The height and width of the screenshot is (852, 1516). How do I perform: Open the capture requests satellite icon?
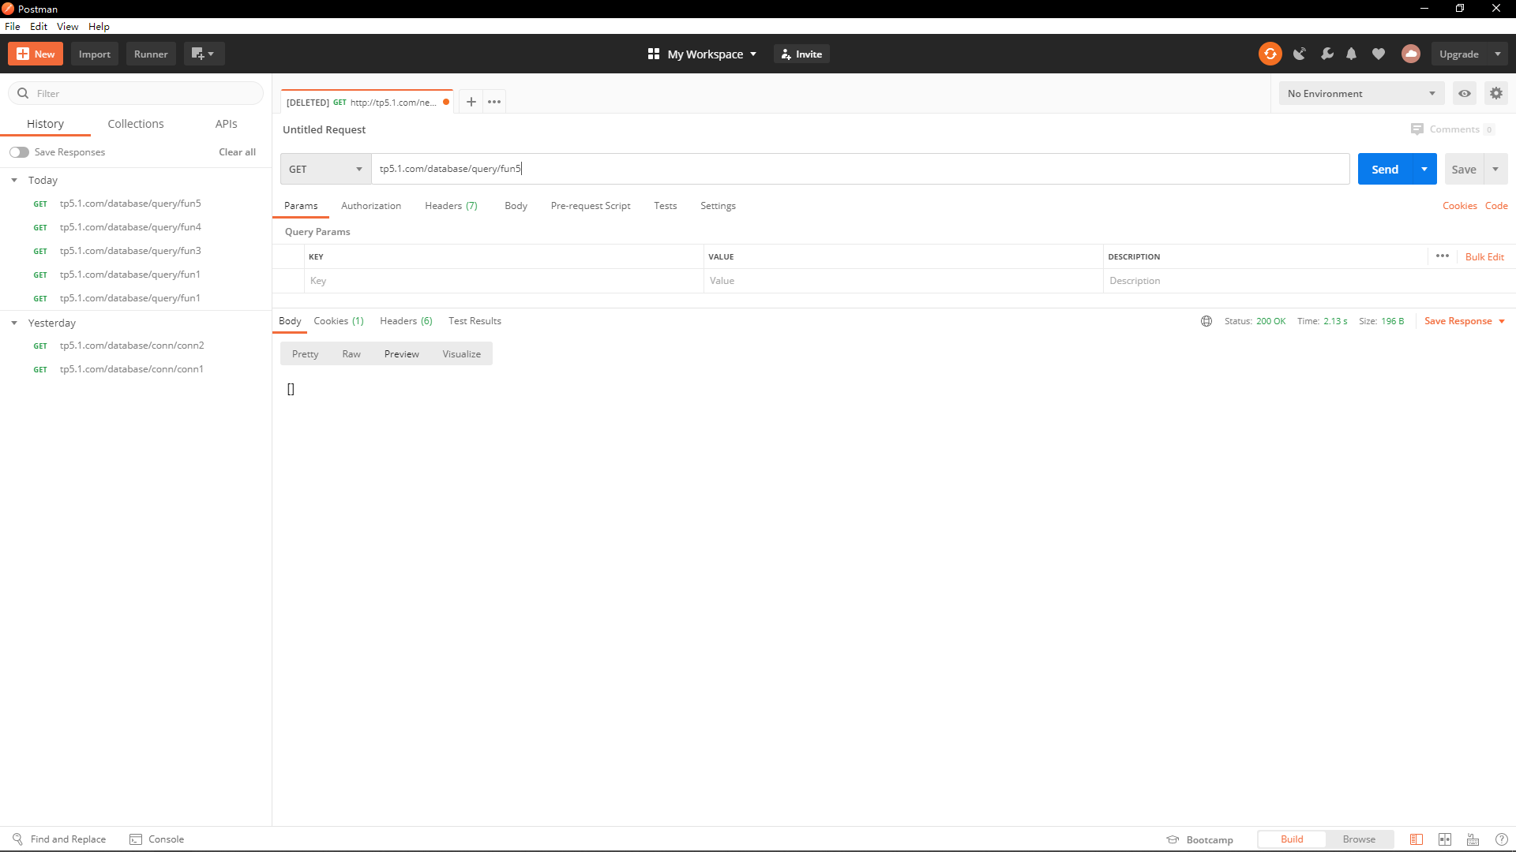tap(1299, 54)
